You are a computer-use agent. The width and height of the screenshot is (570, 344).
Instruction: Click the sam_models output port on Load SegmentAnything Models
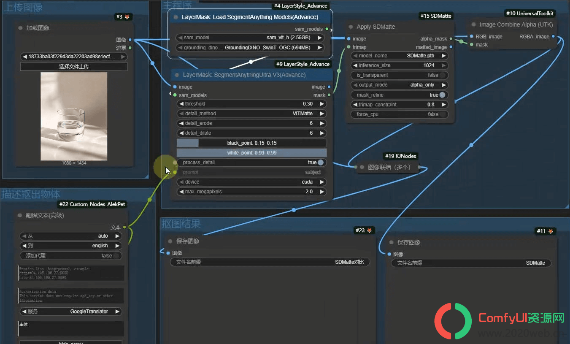tap(327, 29)
